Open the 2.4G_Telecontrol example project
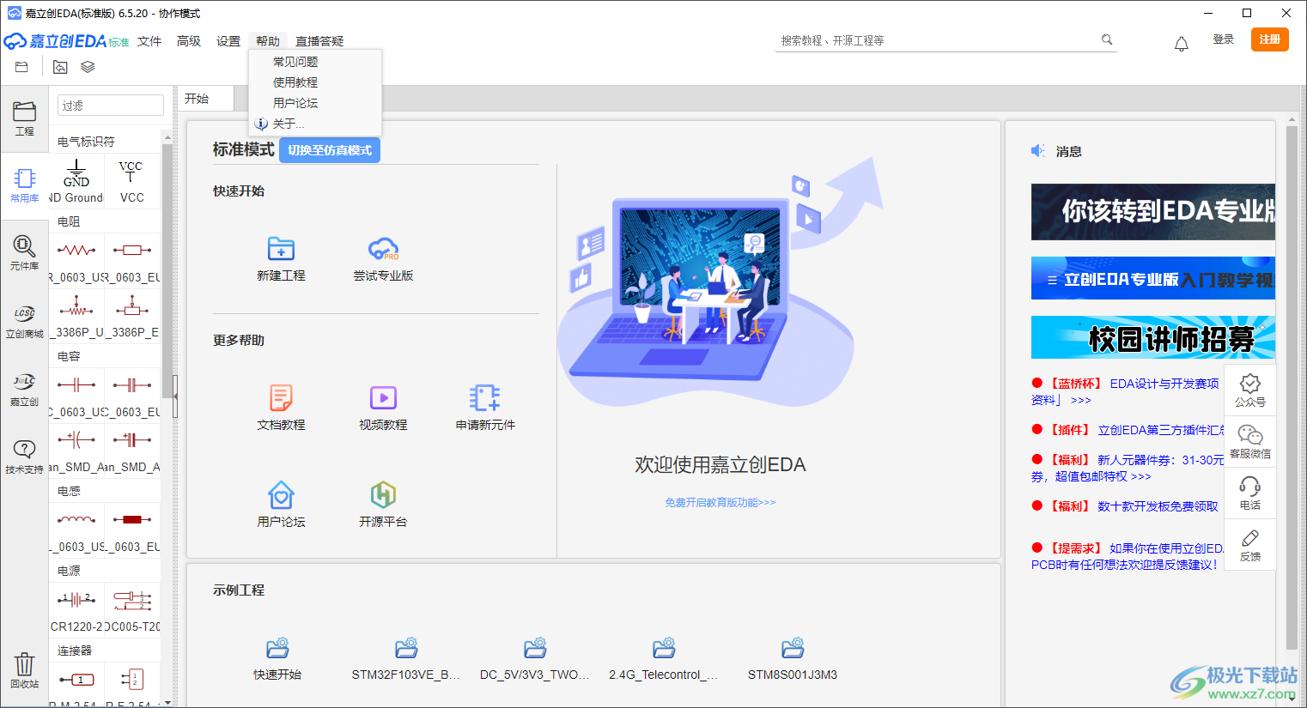The height and width of the screenshot is (708, 1307). (x=664, y=658)
